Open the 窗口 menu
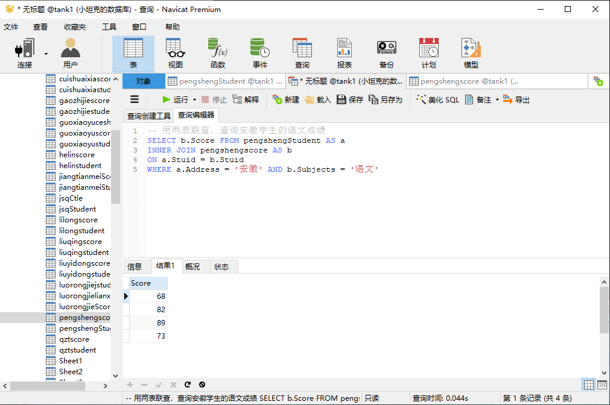This screenshot has height=405, width=610. (139, 27)
